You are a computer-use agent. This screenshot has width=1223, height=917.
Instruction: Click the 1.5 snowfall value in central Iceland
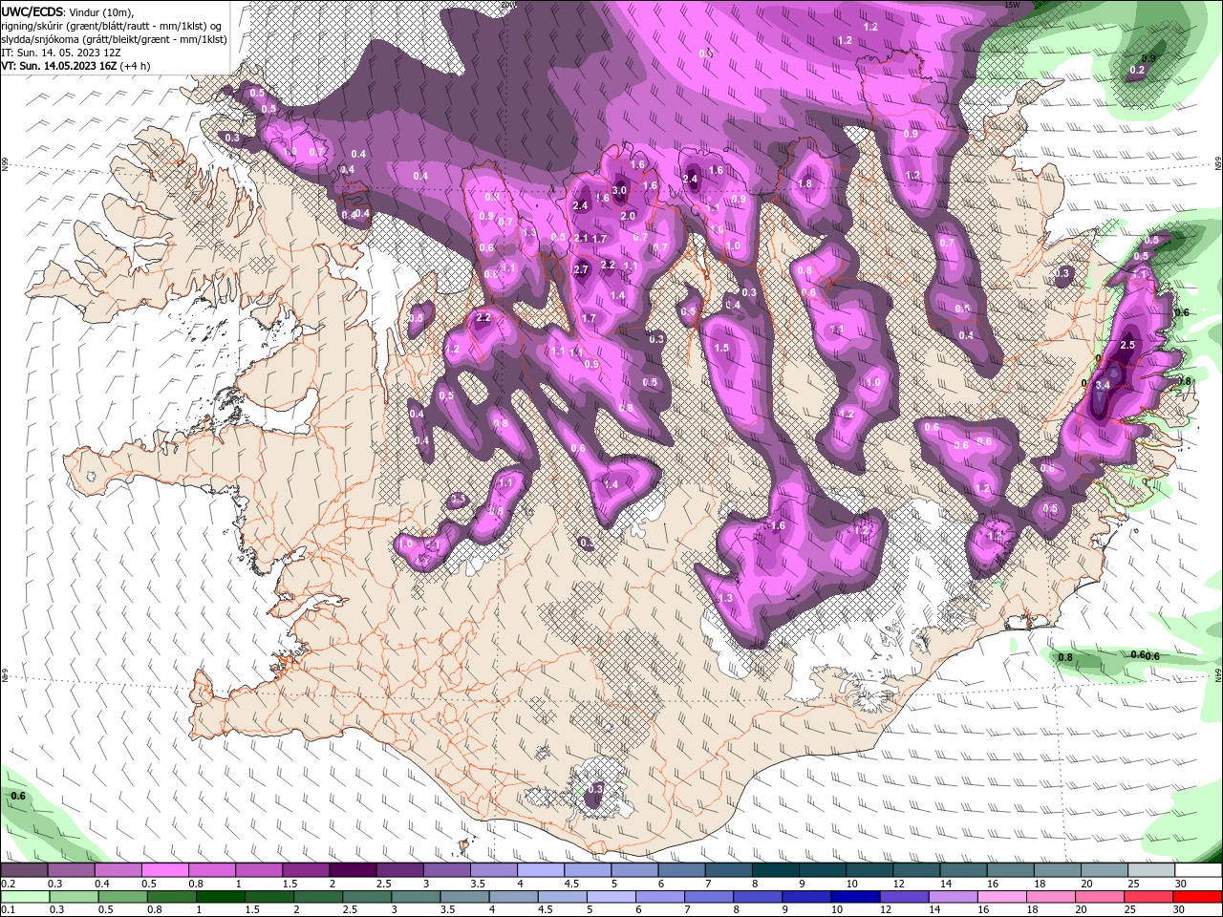[x=721, y=349]
